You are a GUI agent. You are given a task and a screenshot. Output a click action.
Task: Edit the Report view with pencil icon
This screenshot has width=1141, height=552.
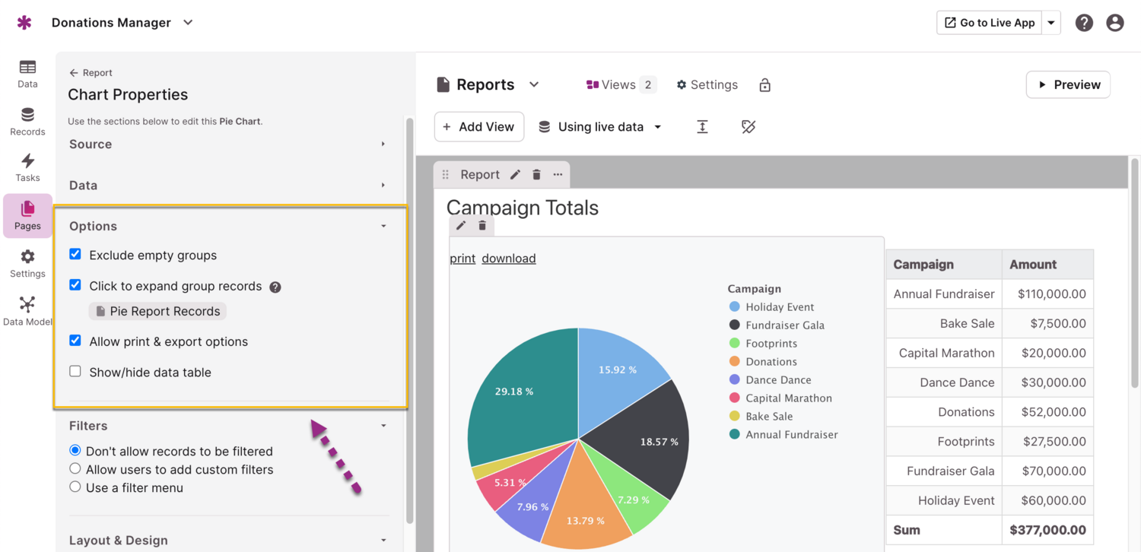516,175
